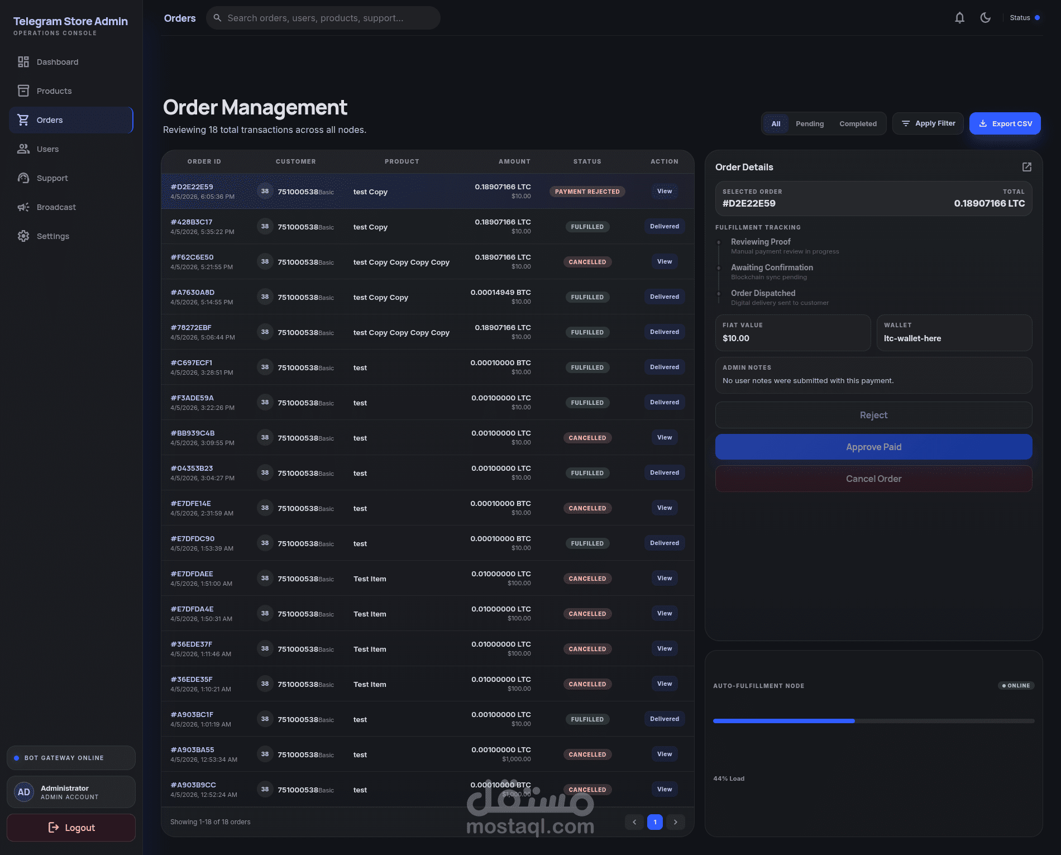The width and height of the screenshot is (1061, 855).
Task: Open Support from the sidebar
Action: coord(71,178)
